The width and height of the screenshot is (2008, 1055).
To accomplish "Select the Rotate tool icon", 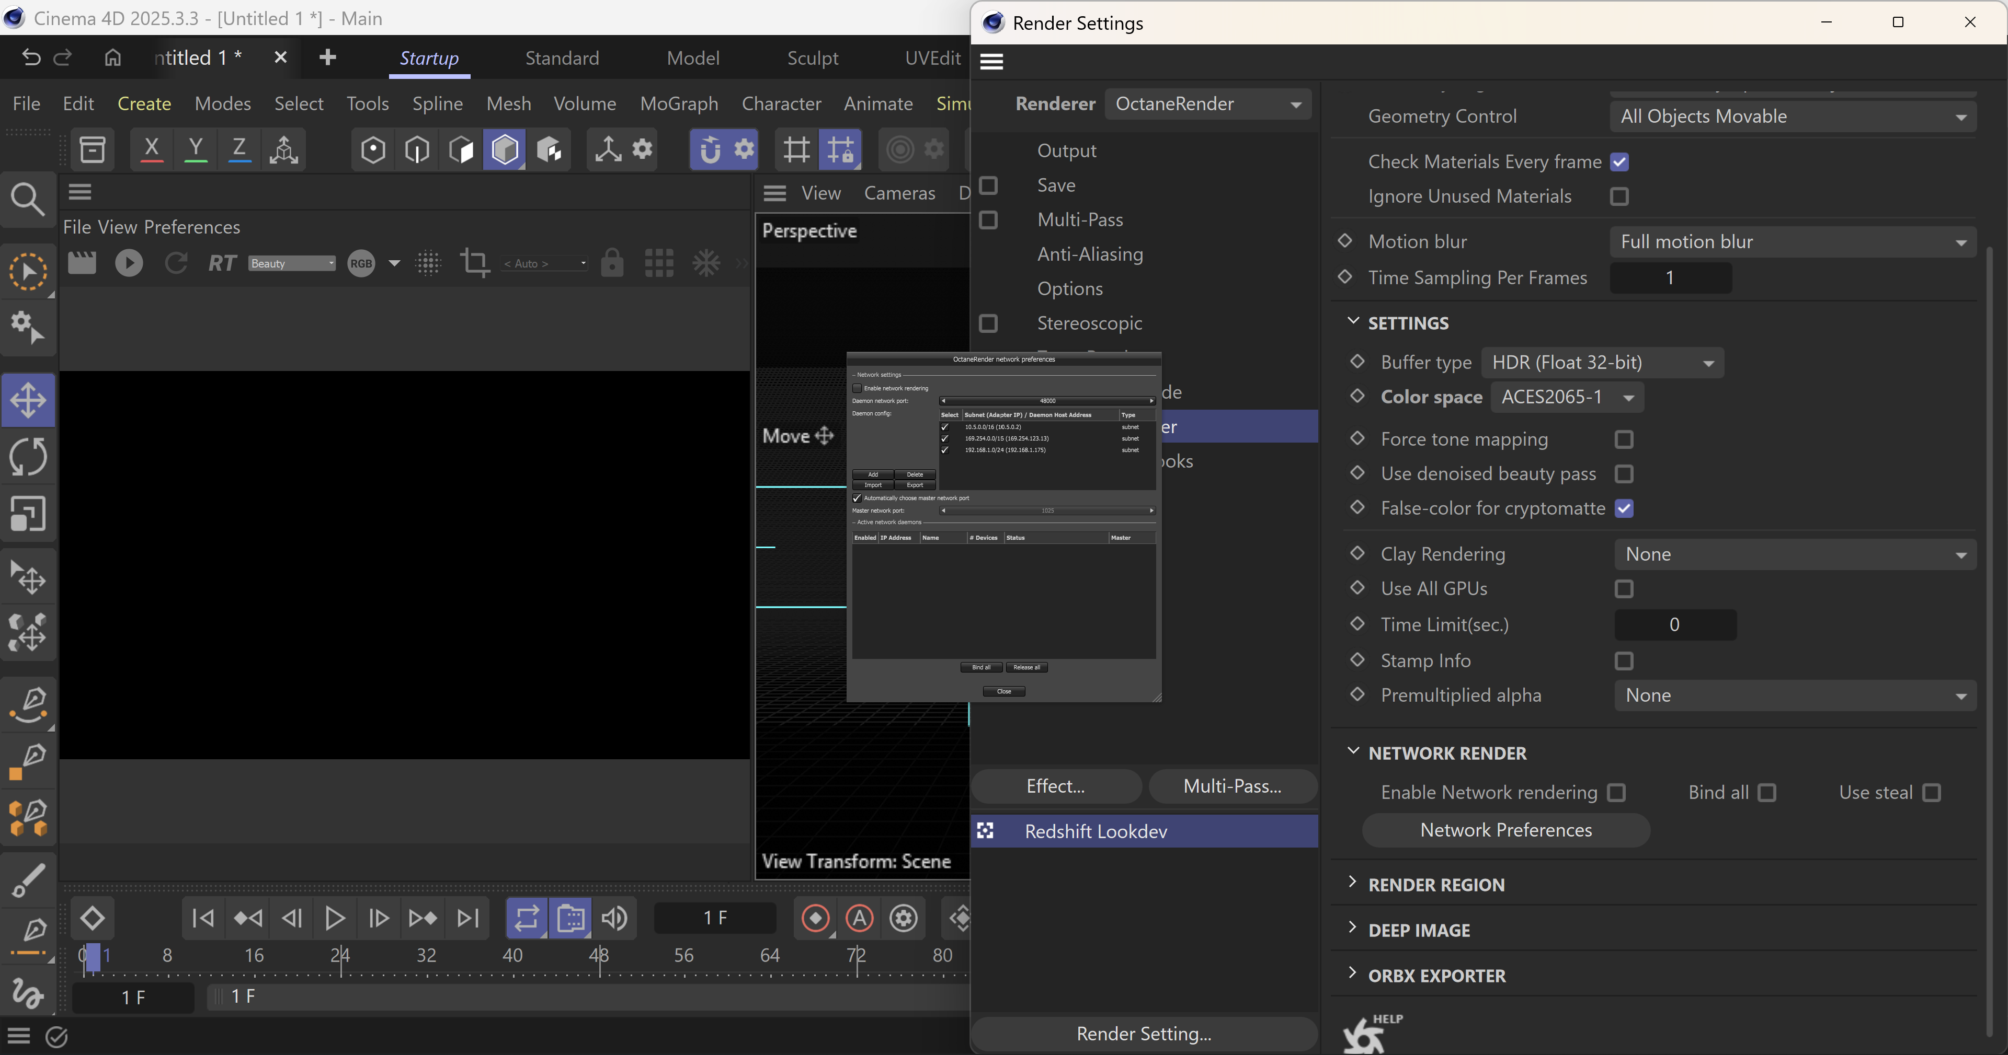I will pos(28,457).
